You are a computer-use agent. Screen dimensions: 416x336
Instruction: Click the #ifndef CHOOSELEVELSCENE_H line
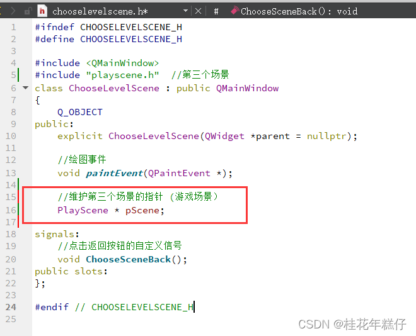tap(108, 27)
